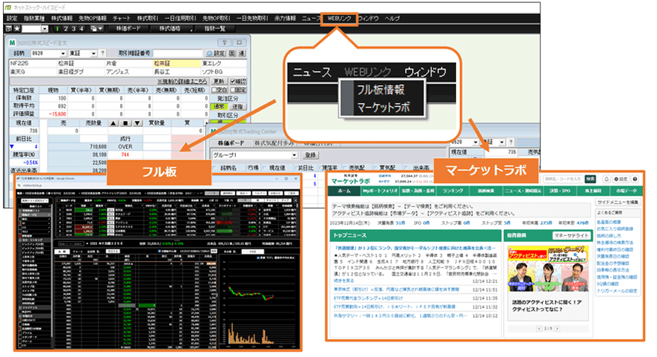Open the help question icon in Market Lab
Screen dimensions: 657x357
click(x=635, y=179)
